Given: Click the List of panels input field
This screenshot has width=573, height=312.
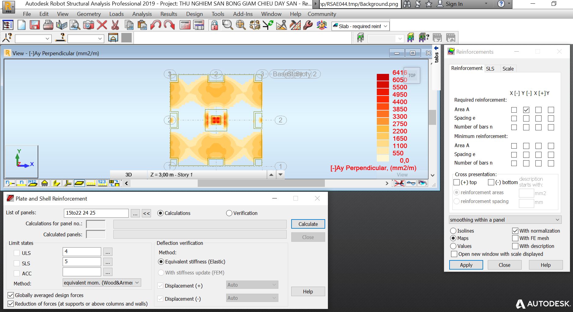Looking at the screenshot, I should (x=96, y=213).
